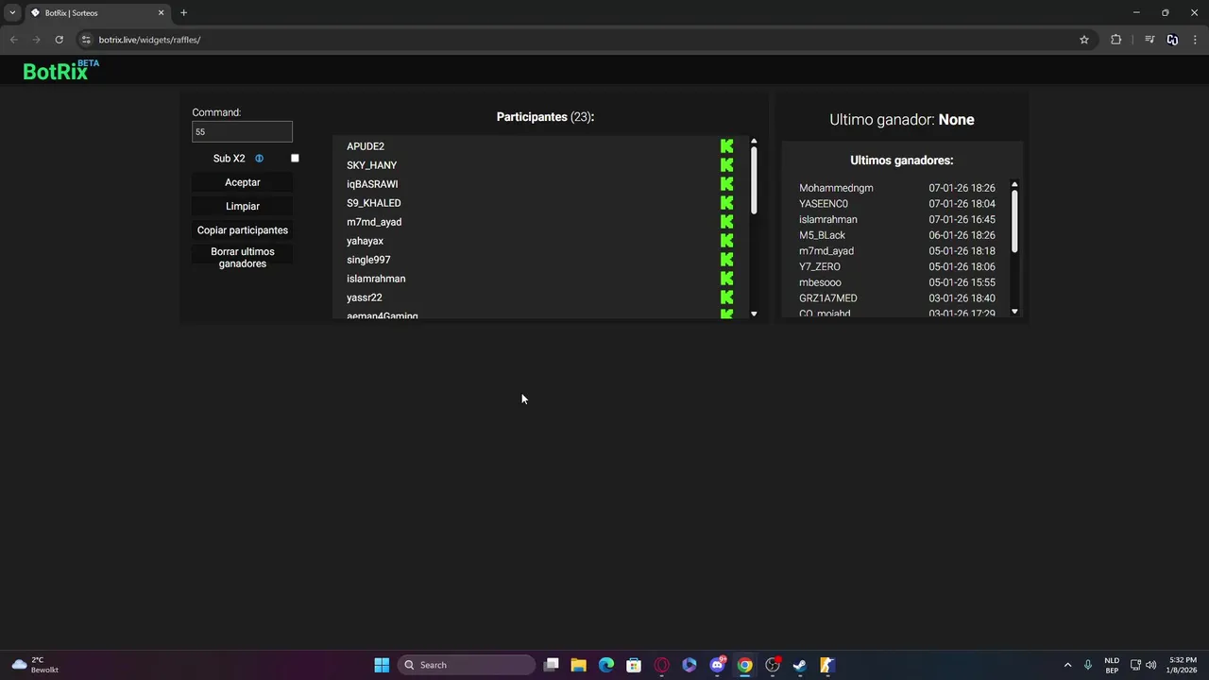Open the tab search dropdown in Chrome

[12, 13]
